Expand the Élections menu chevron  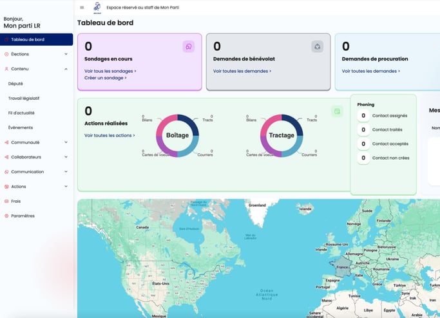pyautogui.click(x=66, y=54)
